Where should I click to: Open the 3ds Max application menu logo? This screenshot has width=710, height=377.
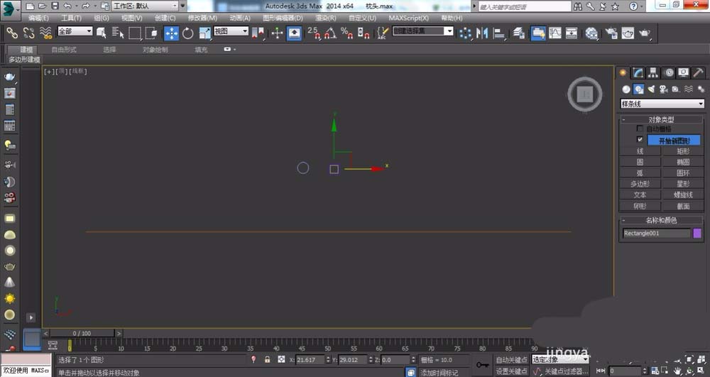pyautogui.click(x=10, y=10)
